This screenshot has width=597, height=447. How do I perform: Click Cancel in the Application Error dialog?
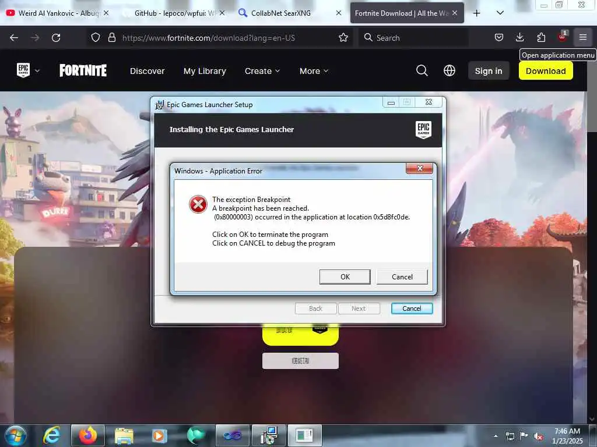tap(402, 276)
